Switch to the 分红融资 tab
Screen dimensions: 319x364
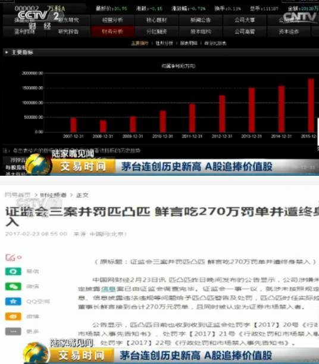(157, 32)
